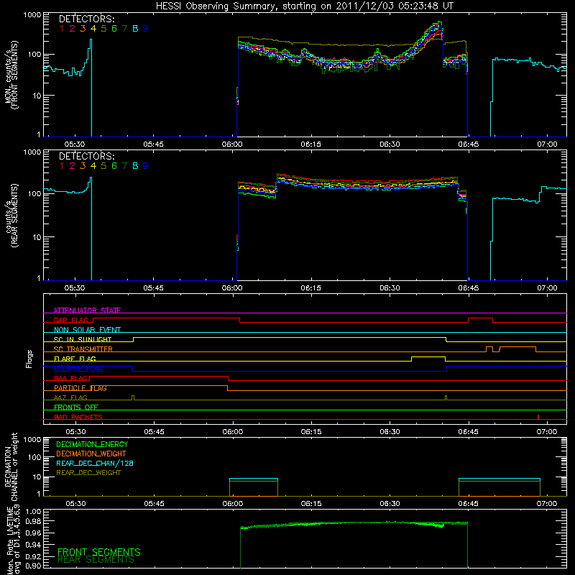Click the 0.90 livetime axis value
The image size is (575, 575).
pos(33,566)
